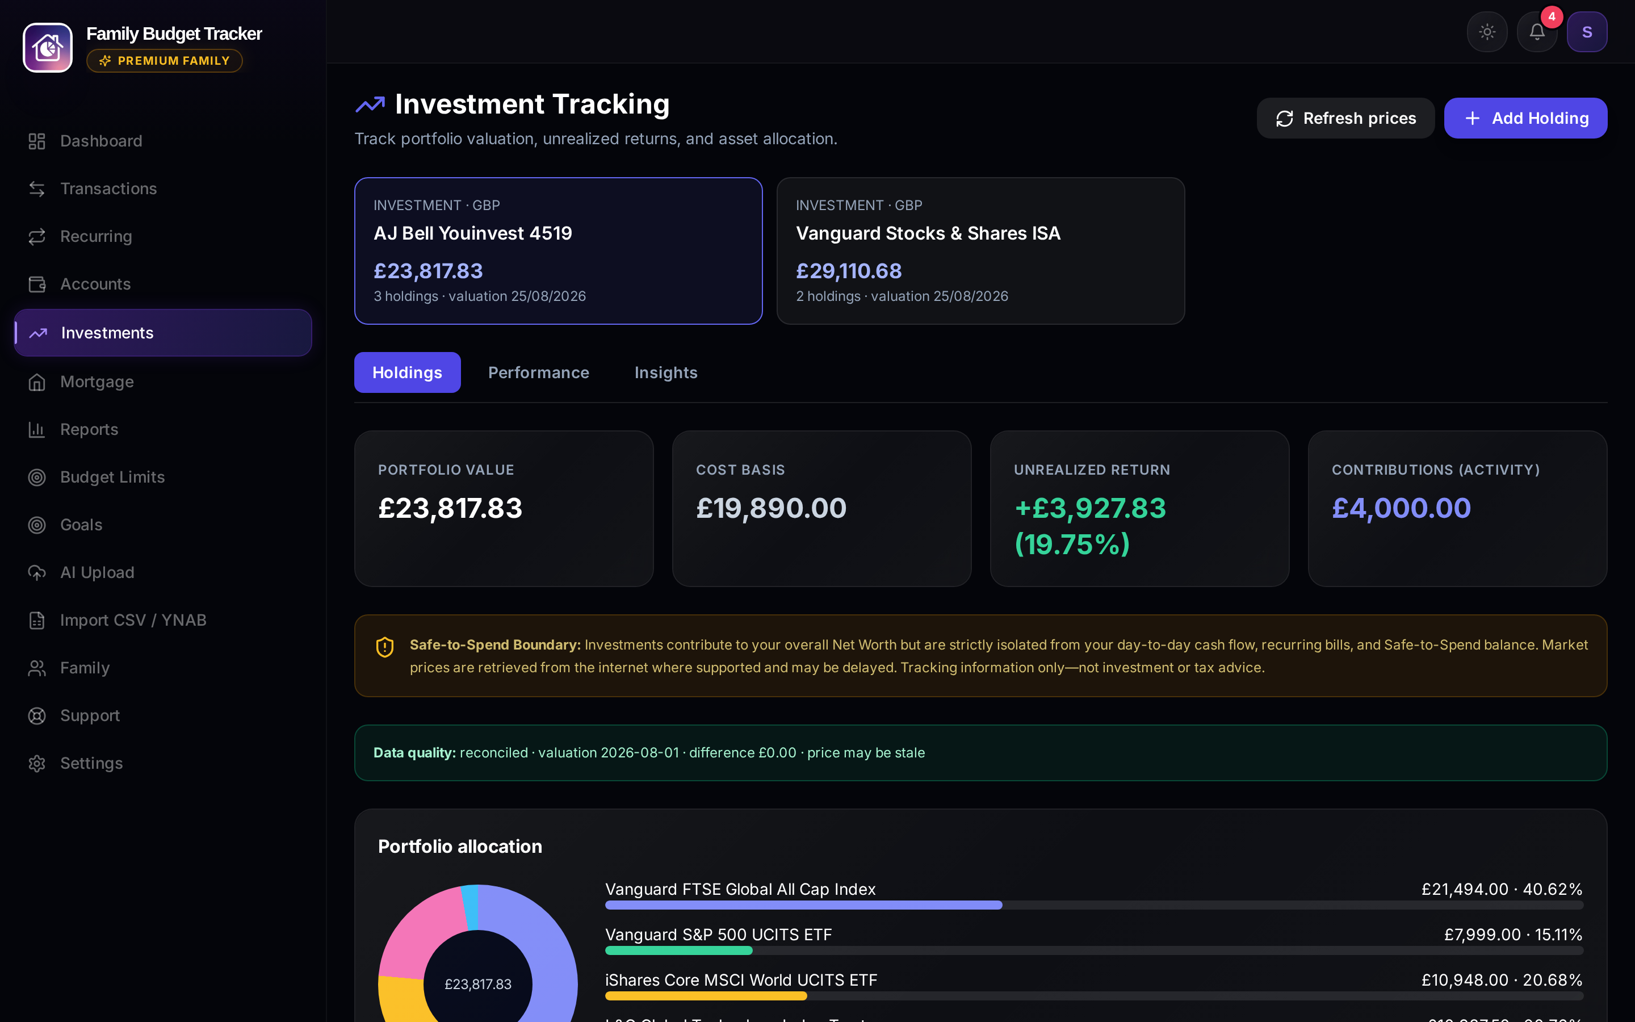
Task: Click the £21,494.00 · 40.62% allocation value
Action: (1501, 889)
